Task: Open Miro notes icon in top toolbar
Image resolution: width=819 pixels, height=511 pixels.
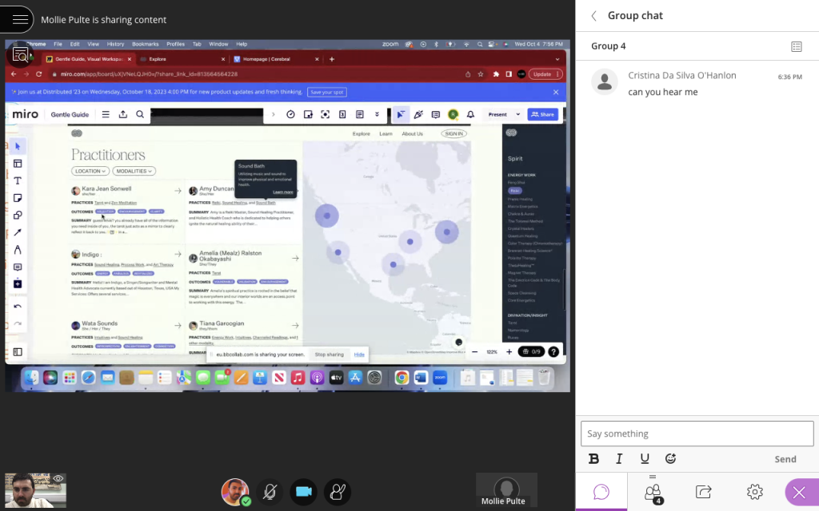Action: 359,114
